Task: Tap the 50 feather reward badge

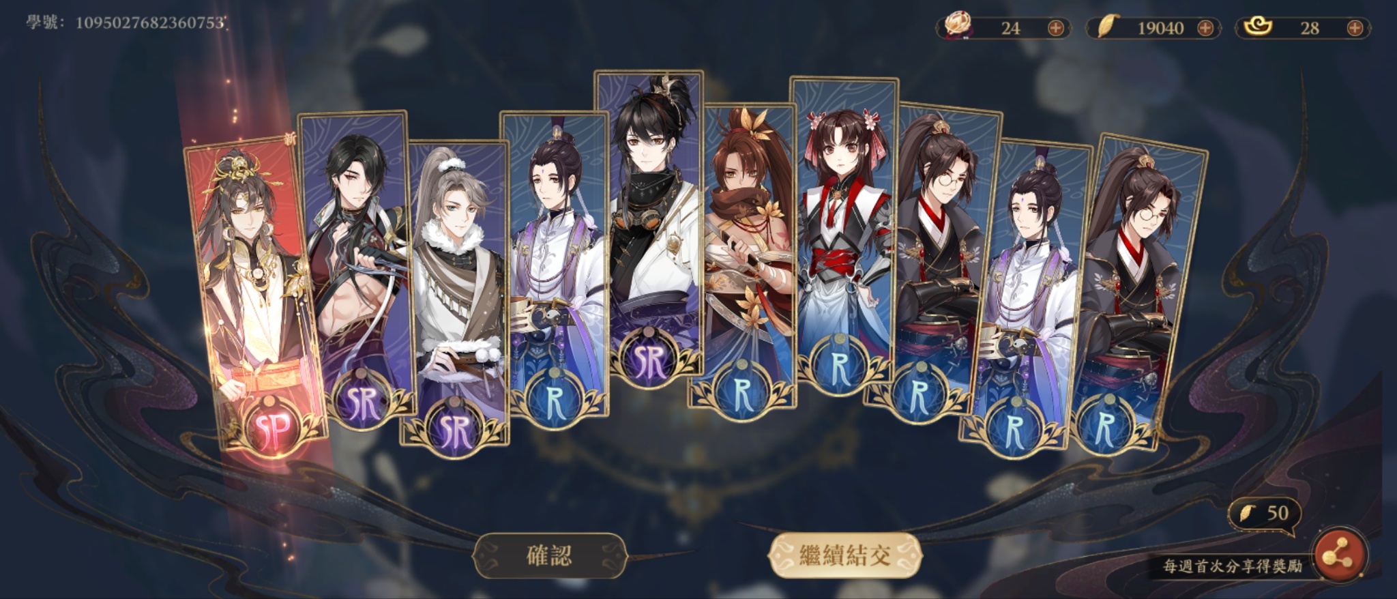Action: coord(1265,512)
